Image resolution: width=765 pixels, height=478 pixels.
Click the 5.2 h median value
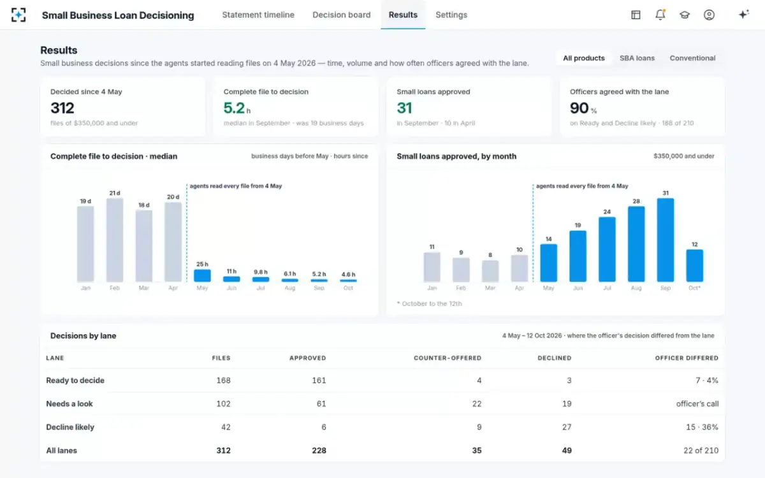tap(237, 108)
